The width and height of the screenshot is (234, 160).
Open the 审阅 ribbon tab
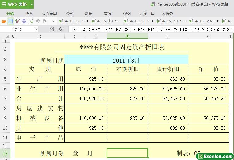[108, 14]
